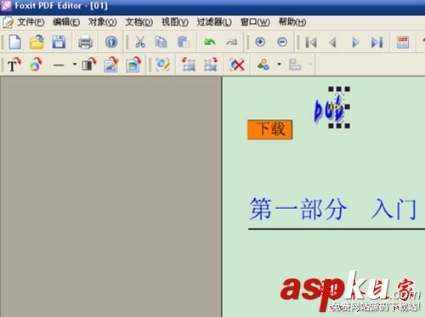
Task: Go to the first page
Action: click(x=311, y=42)
